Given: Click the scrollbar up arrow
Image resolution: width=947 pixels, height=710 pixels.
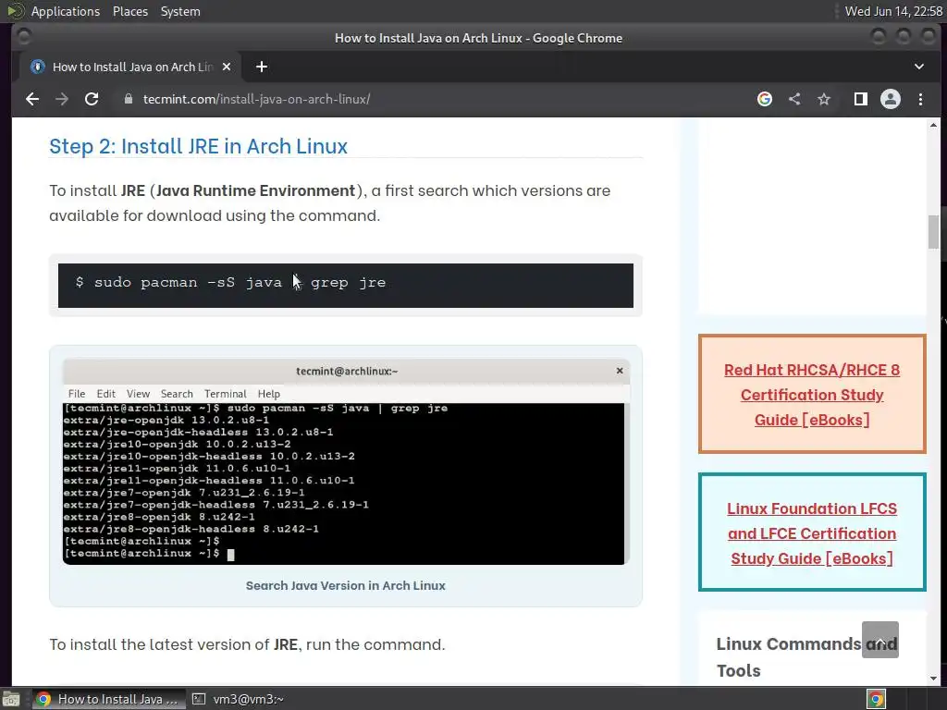Looking at the screenshot, I should tap(934, 126).
